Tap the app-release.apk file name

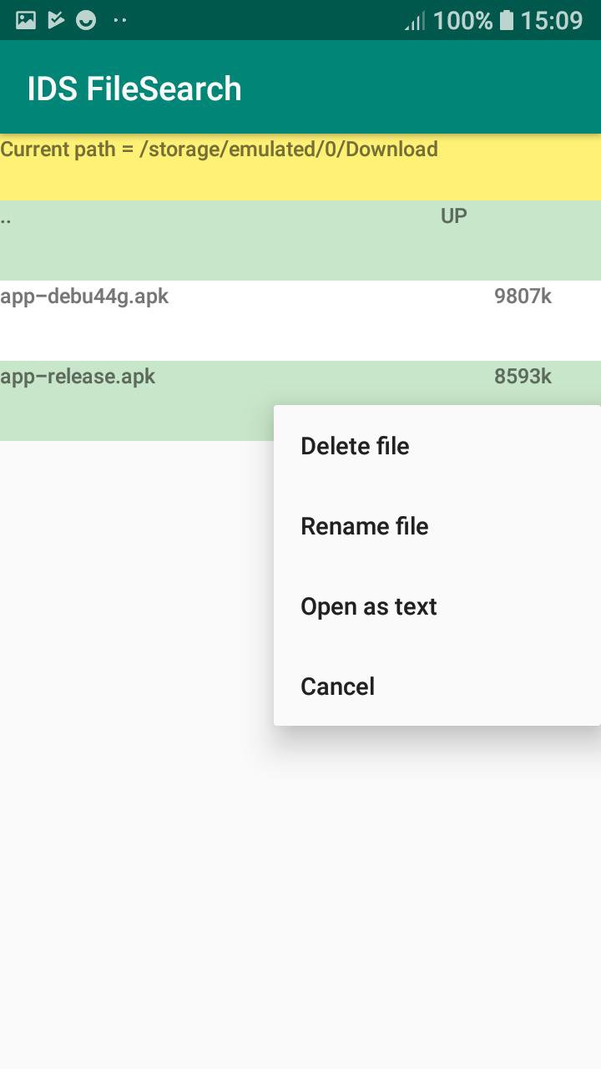(78, 377)
